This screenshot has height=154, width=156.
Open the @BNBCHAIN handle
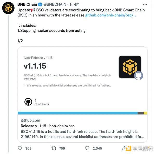click(55, 4)
